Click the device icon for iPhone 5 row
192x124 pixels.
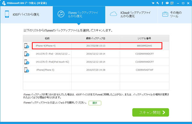point(27,70)
